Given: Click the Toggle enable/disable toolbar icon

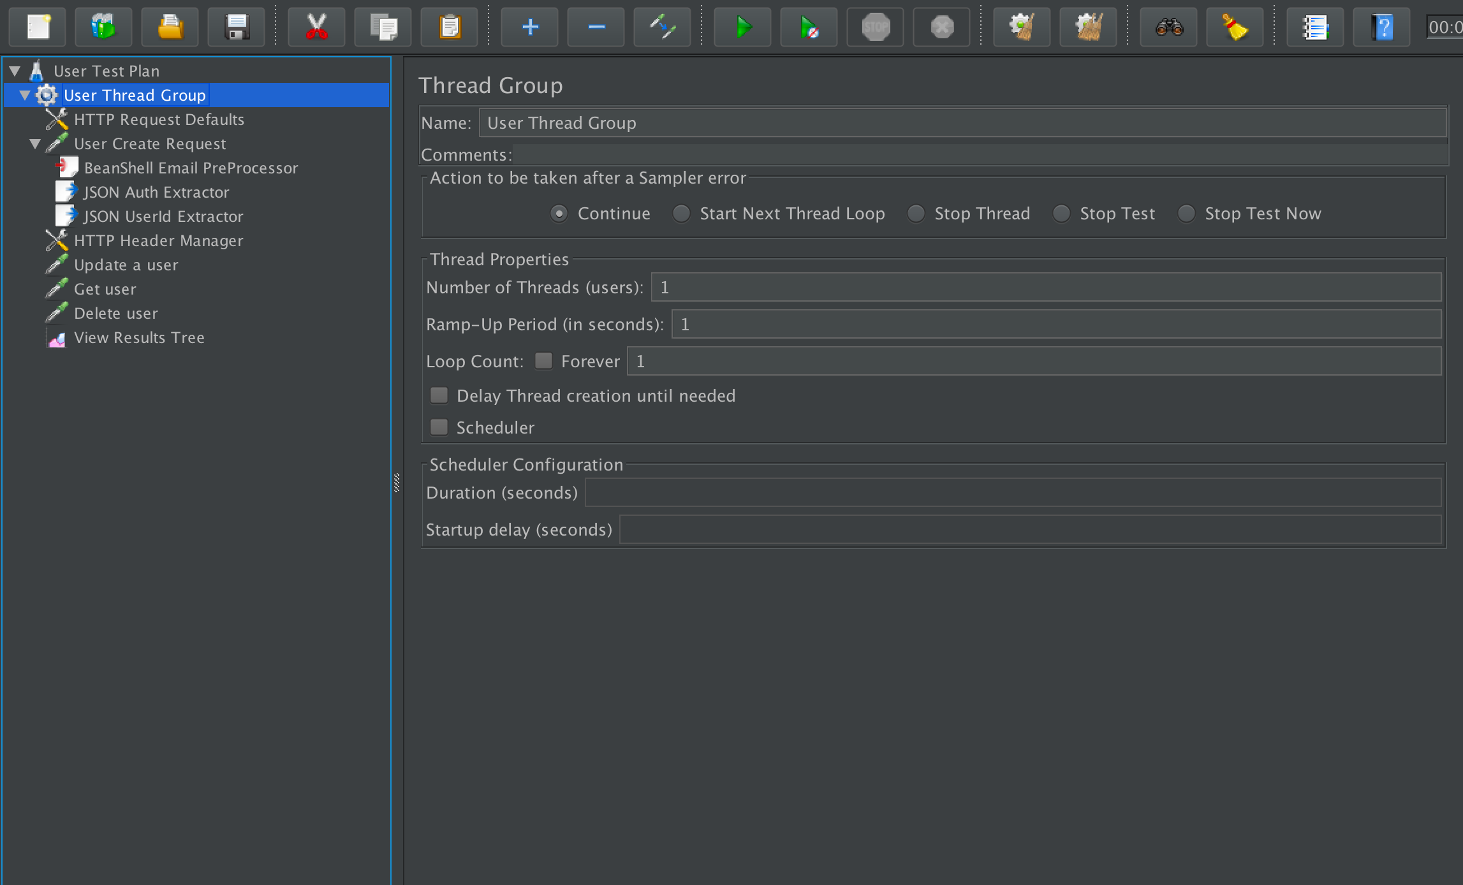Looking at the screenshot, I should (662, 27).
